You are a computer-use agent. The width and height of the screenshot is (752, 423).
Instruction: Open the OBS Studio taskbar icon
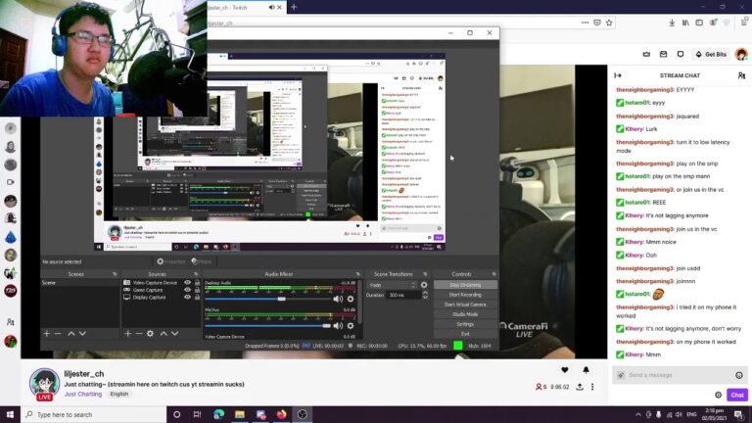coord(303,414)
